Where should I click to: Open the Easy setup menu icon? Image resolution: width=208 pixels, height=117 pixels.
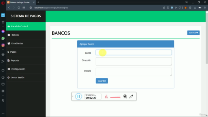[205, 8]
